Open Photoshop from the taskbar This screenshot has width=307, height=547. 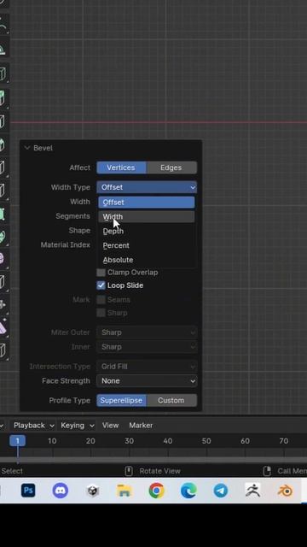pos(28,491)
